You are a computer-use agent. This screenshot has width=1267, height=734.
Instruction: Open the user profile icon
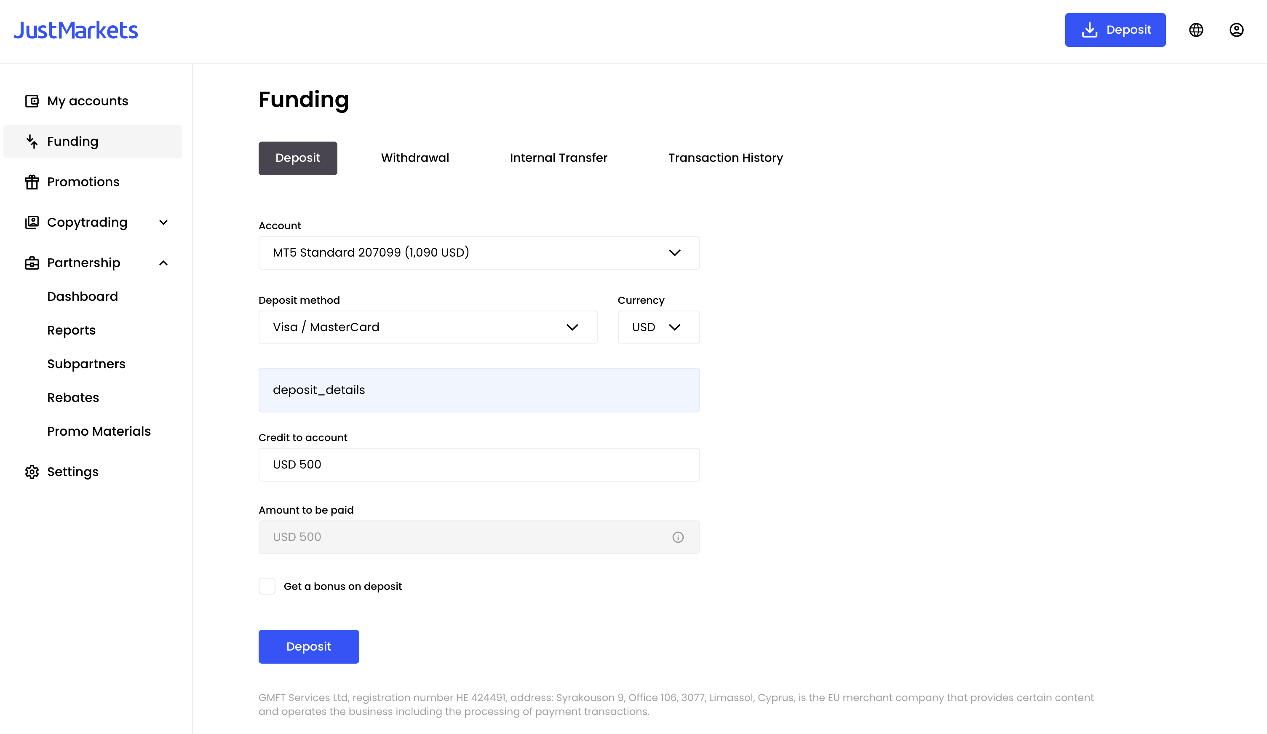click(1236, 30)
